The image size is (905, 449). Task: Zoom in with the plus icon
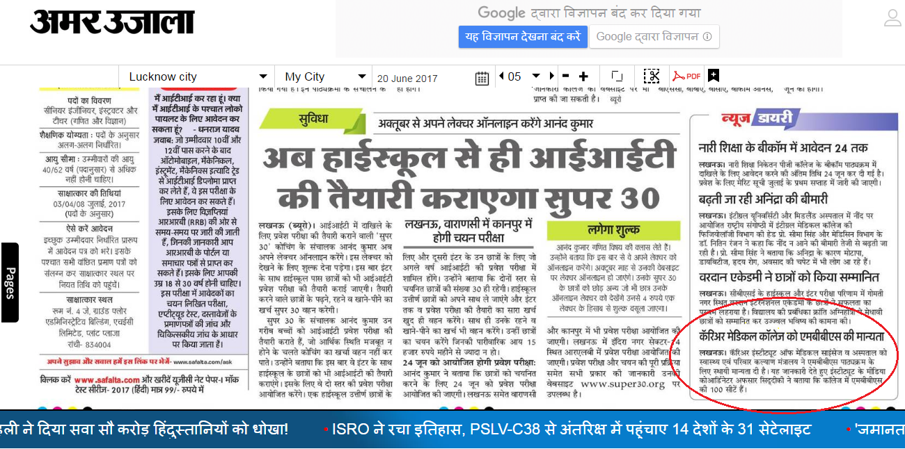[x=583, y=76]
